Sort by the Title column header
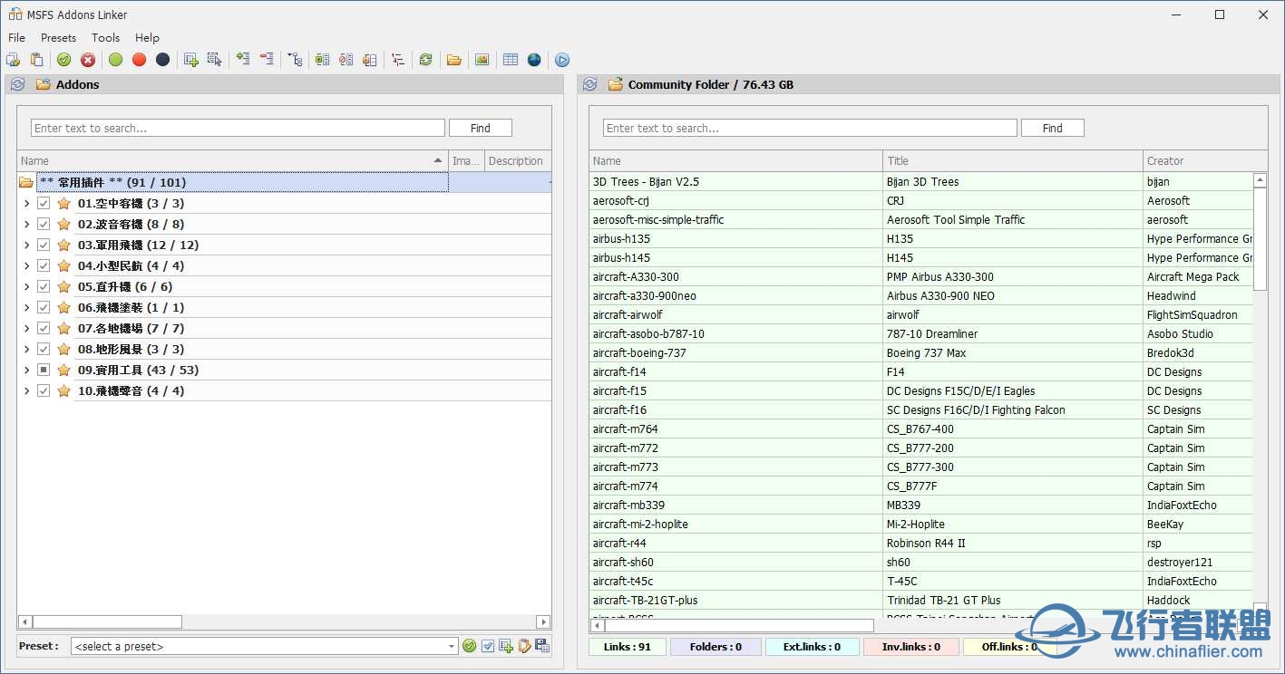This screenshot has width=1285, height=674. (x=1012, y=160)
